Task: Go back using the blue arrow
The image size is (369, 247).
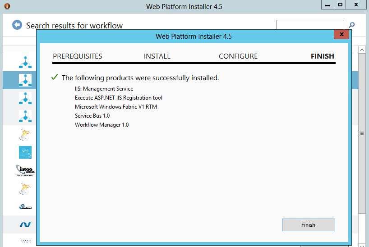Action: click(x=17, y=25)
